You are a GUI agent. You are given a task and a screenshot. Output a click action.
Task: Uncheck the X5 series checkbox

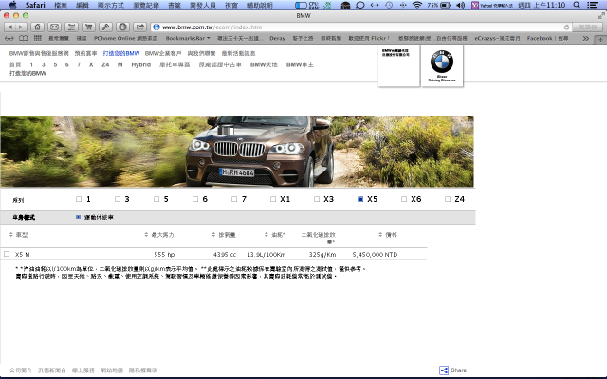[x=360, y=199]
